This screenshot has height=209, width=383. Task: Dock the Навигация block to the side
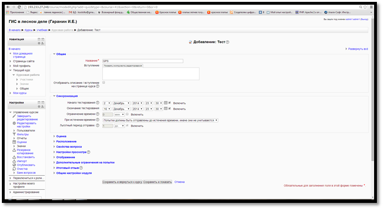43,39
